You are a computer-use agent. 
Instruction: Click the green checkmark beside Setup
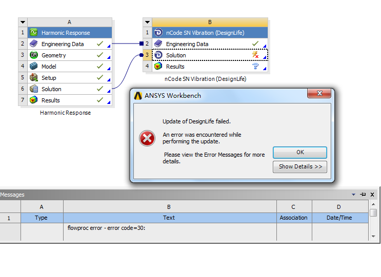(100, 77)
